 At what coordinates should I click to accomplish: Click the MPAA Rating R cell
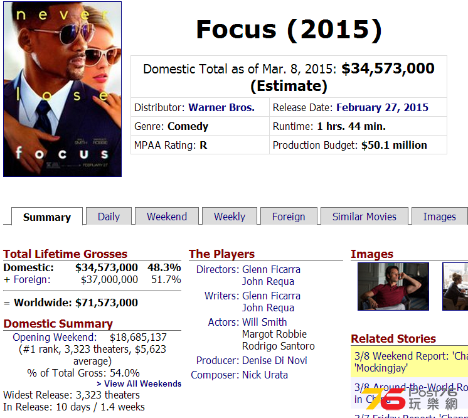[200, 145]
